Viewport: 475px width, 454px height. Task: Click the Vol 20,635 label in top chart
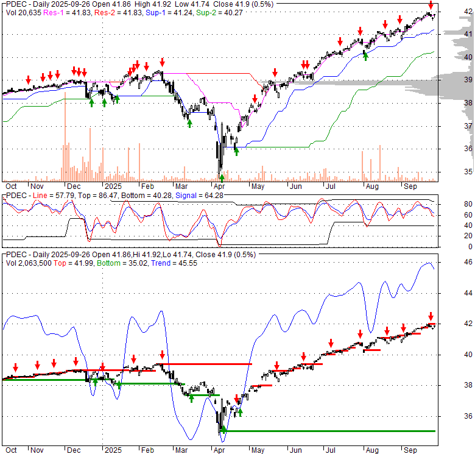(23, 13)
